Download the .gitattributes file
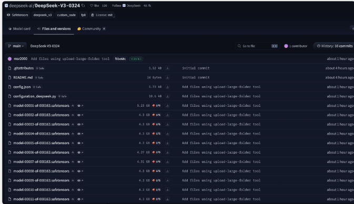The image size is (354, 204). (167, 68)
